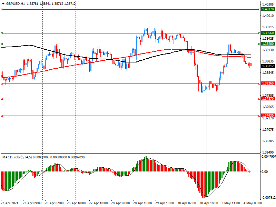Select the red 1.37430 price level label
The image size is (276, 207).
pyautogui.click(x=268, y=116)
